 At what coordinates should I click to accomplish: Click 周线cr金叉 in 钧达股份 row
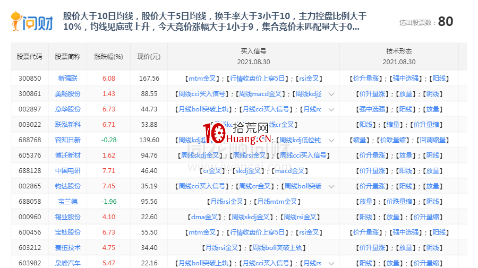254,186
